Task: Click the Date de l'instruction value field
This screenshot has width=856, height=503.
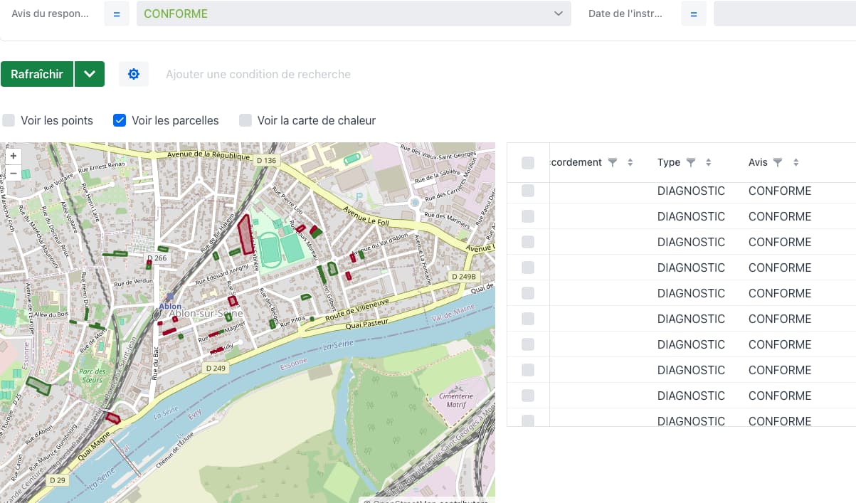Action: (784, 14)
